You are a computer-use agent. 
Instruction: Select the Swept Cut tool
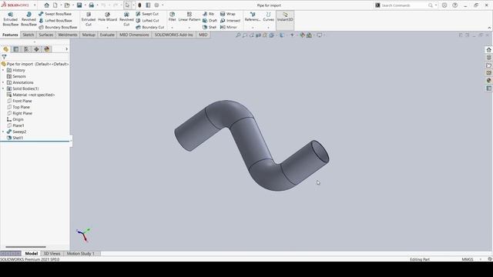pos(147,14)
